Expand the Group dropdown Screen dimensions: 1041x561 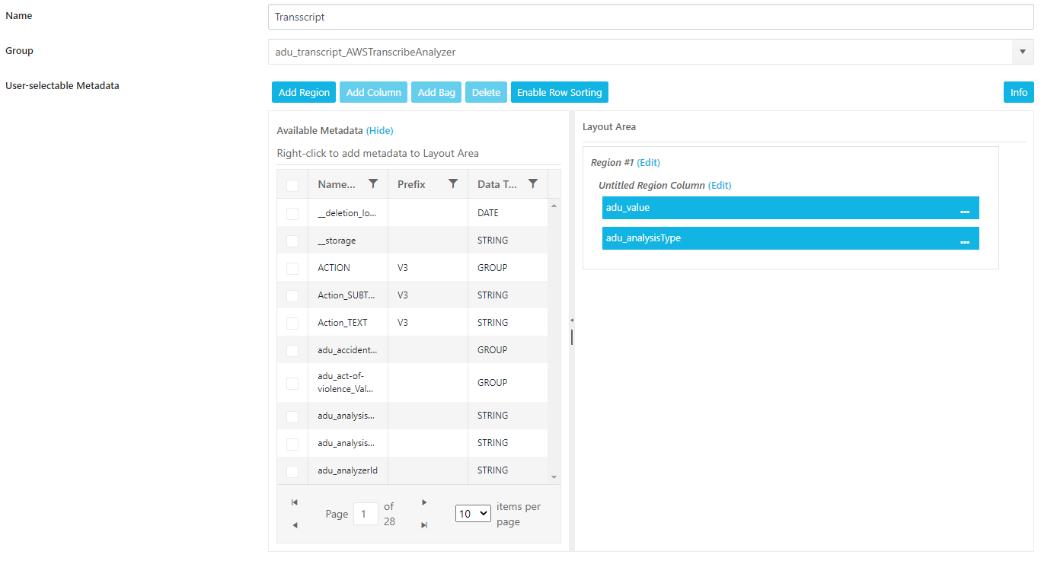pyautogui.click(x=1022, y=52)
